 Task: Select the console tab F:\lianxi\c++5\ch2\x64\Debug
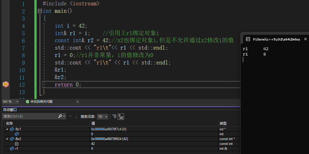point(276,39)
